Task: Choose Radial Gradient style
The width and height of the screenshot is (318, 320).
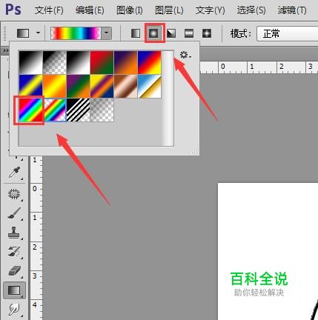Action: [153, 33]
